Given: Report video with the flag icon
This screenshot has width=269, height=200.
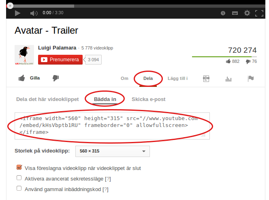Looking at the screenshot, I should (x=251, y=79).
